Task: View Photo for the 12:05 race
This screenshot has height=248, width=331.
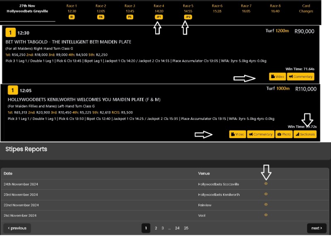Action: coord(284,134)
